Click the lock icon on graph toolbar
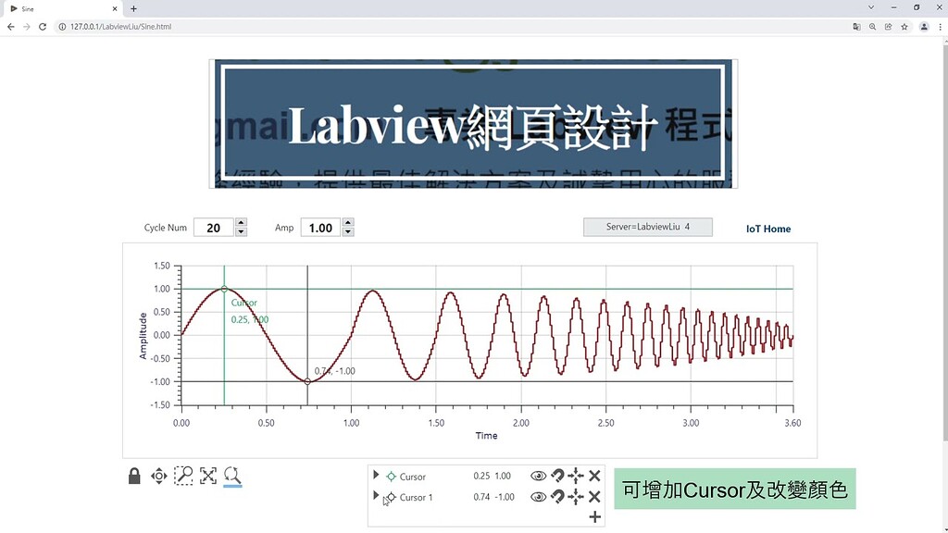Screen dimensions: 948x533 pos(134,476)
